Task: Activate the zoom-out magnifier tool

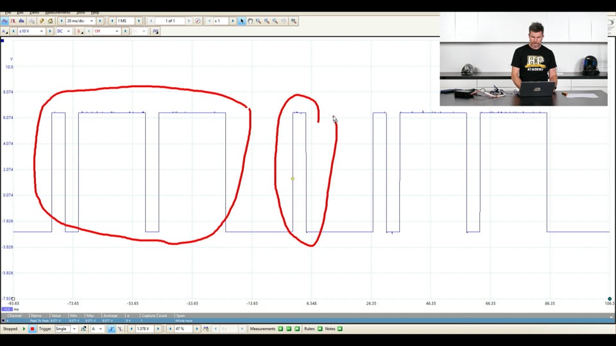Action: point(275,21)
